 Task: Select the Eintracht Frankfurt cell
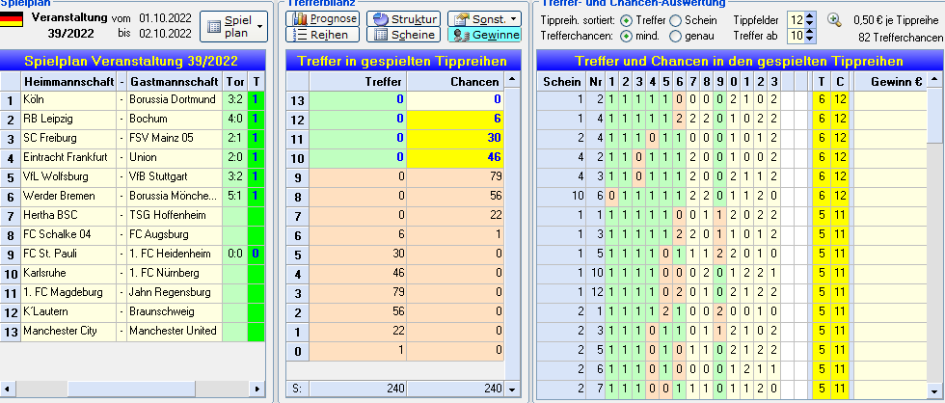(x=68, y=157)
